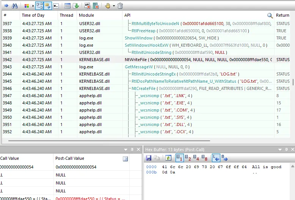
Task: Select the NtWriteFile row 3942
Action: (x=146, y=60)
